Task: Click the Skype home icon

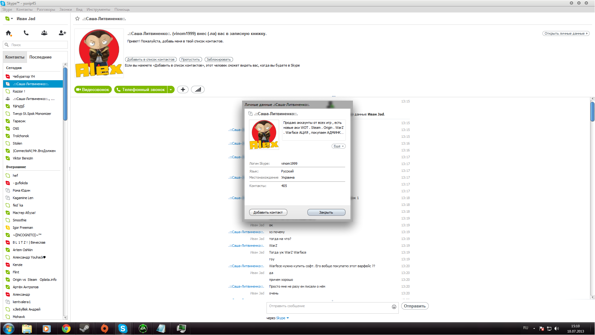Action: (8, 33)
